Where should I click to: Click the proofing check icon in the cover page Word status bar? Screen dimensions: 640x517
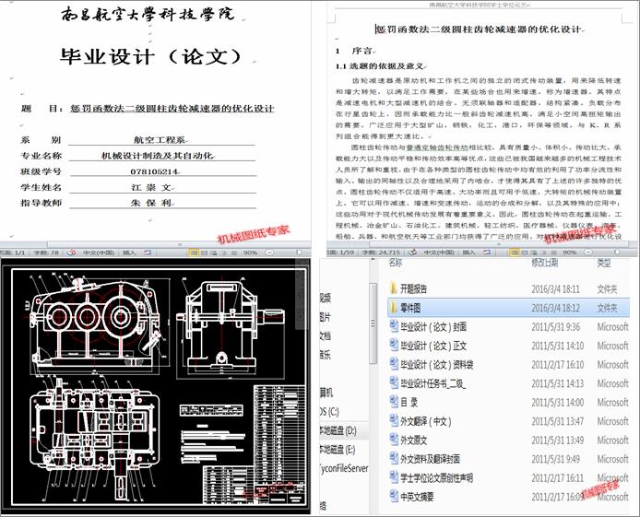click(x=71, y=253)
